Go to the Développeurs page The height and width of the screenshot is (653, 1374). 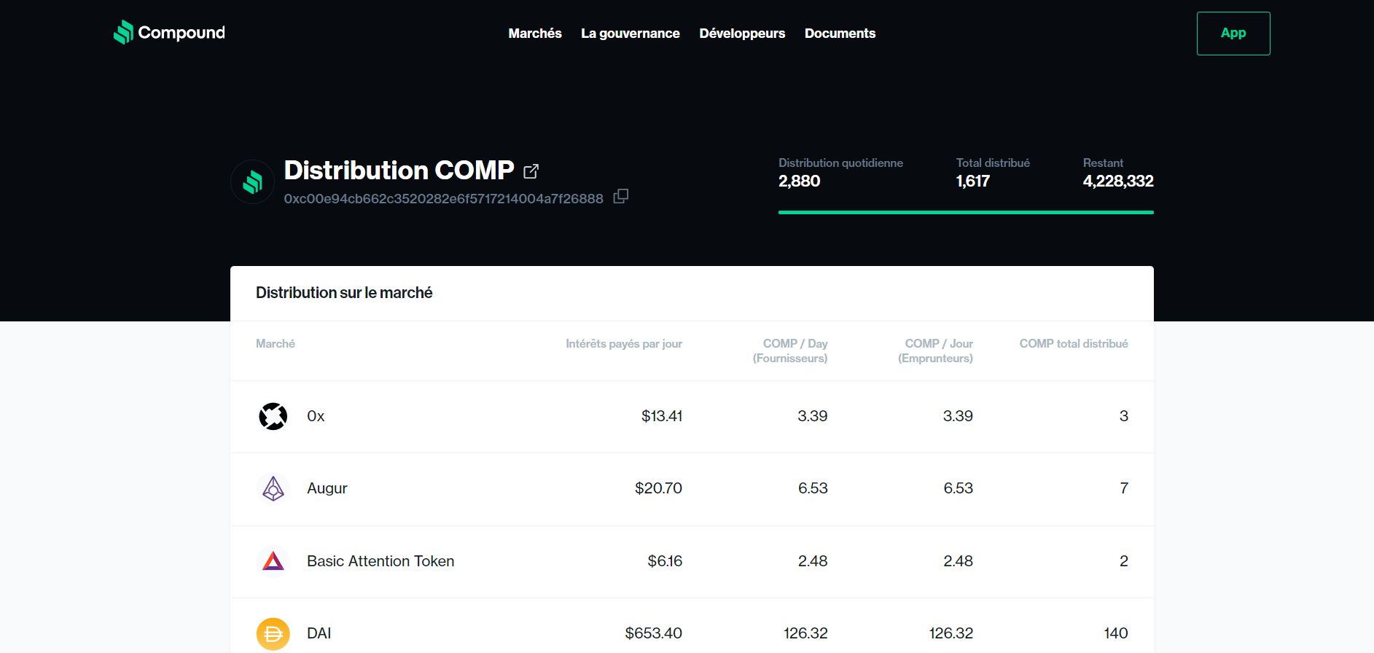742,34
